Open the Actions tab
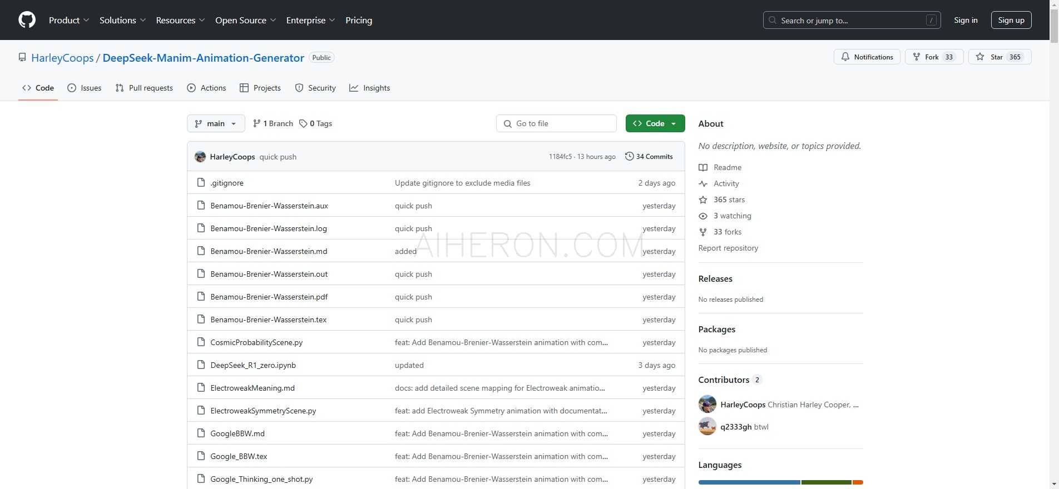Image resolution: width=1059 pixels, height=489 pixels. point(206,88)
